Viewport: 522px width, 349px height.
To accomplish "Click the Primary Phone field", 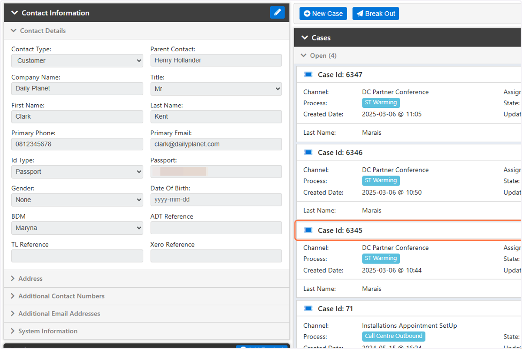I will (77, 144).
